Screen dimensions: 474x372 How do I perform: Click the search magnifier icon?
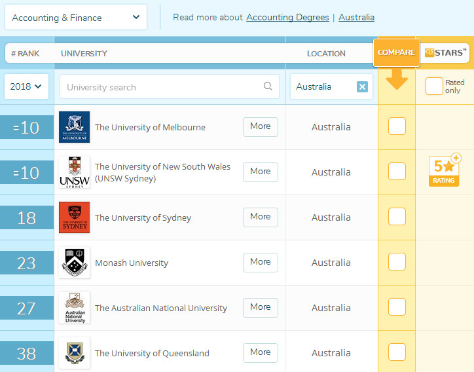coord(268,86)
